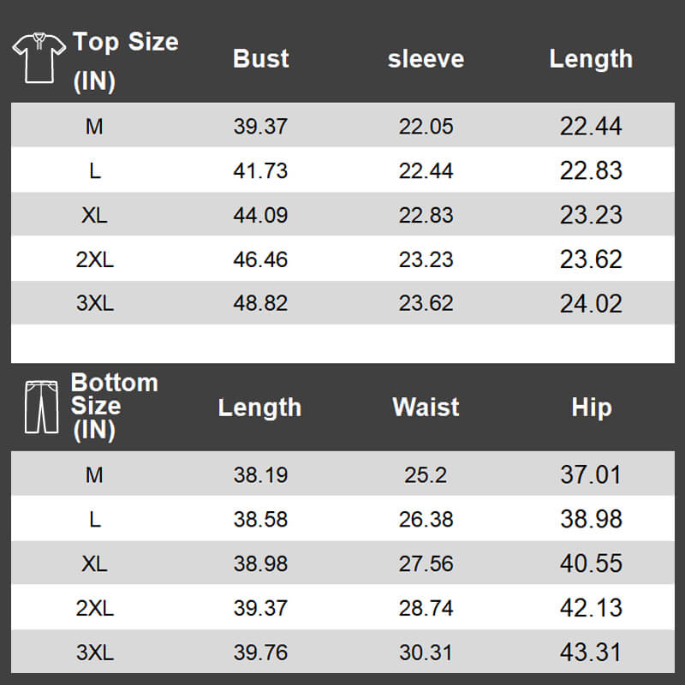Click hip value 42.13
Viewport: 685px width, 685px height.
(591, 608)
